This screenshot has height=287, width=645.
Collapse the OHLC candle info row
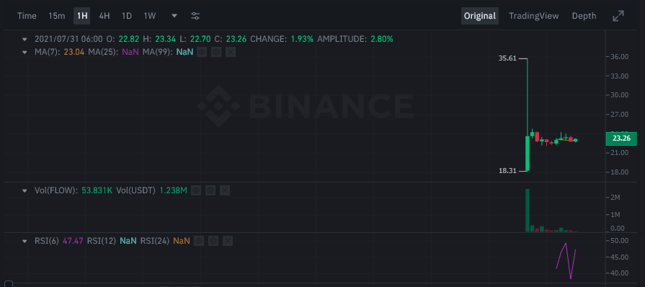[25, 40]
